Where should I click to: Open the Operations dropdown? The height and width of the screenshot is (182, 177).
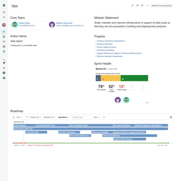tap(64, 117)
